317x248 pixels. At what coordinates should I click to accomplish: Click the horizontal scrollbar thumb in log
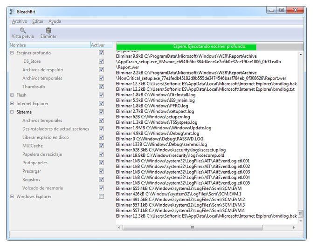193,228
